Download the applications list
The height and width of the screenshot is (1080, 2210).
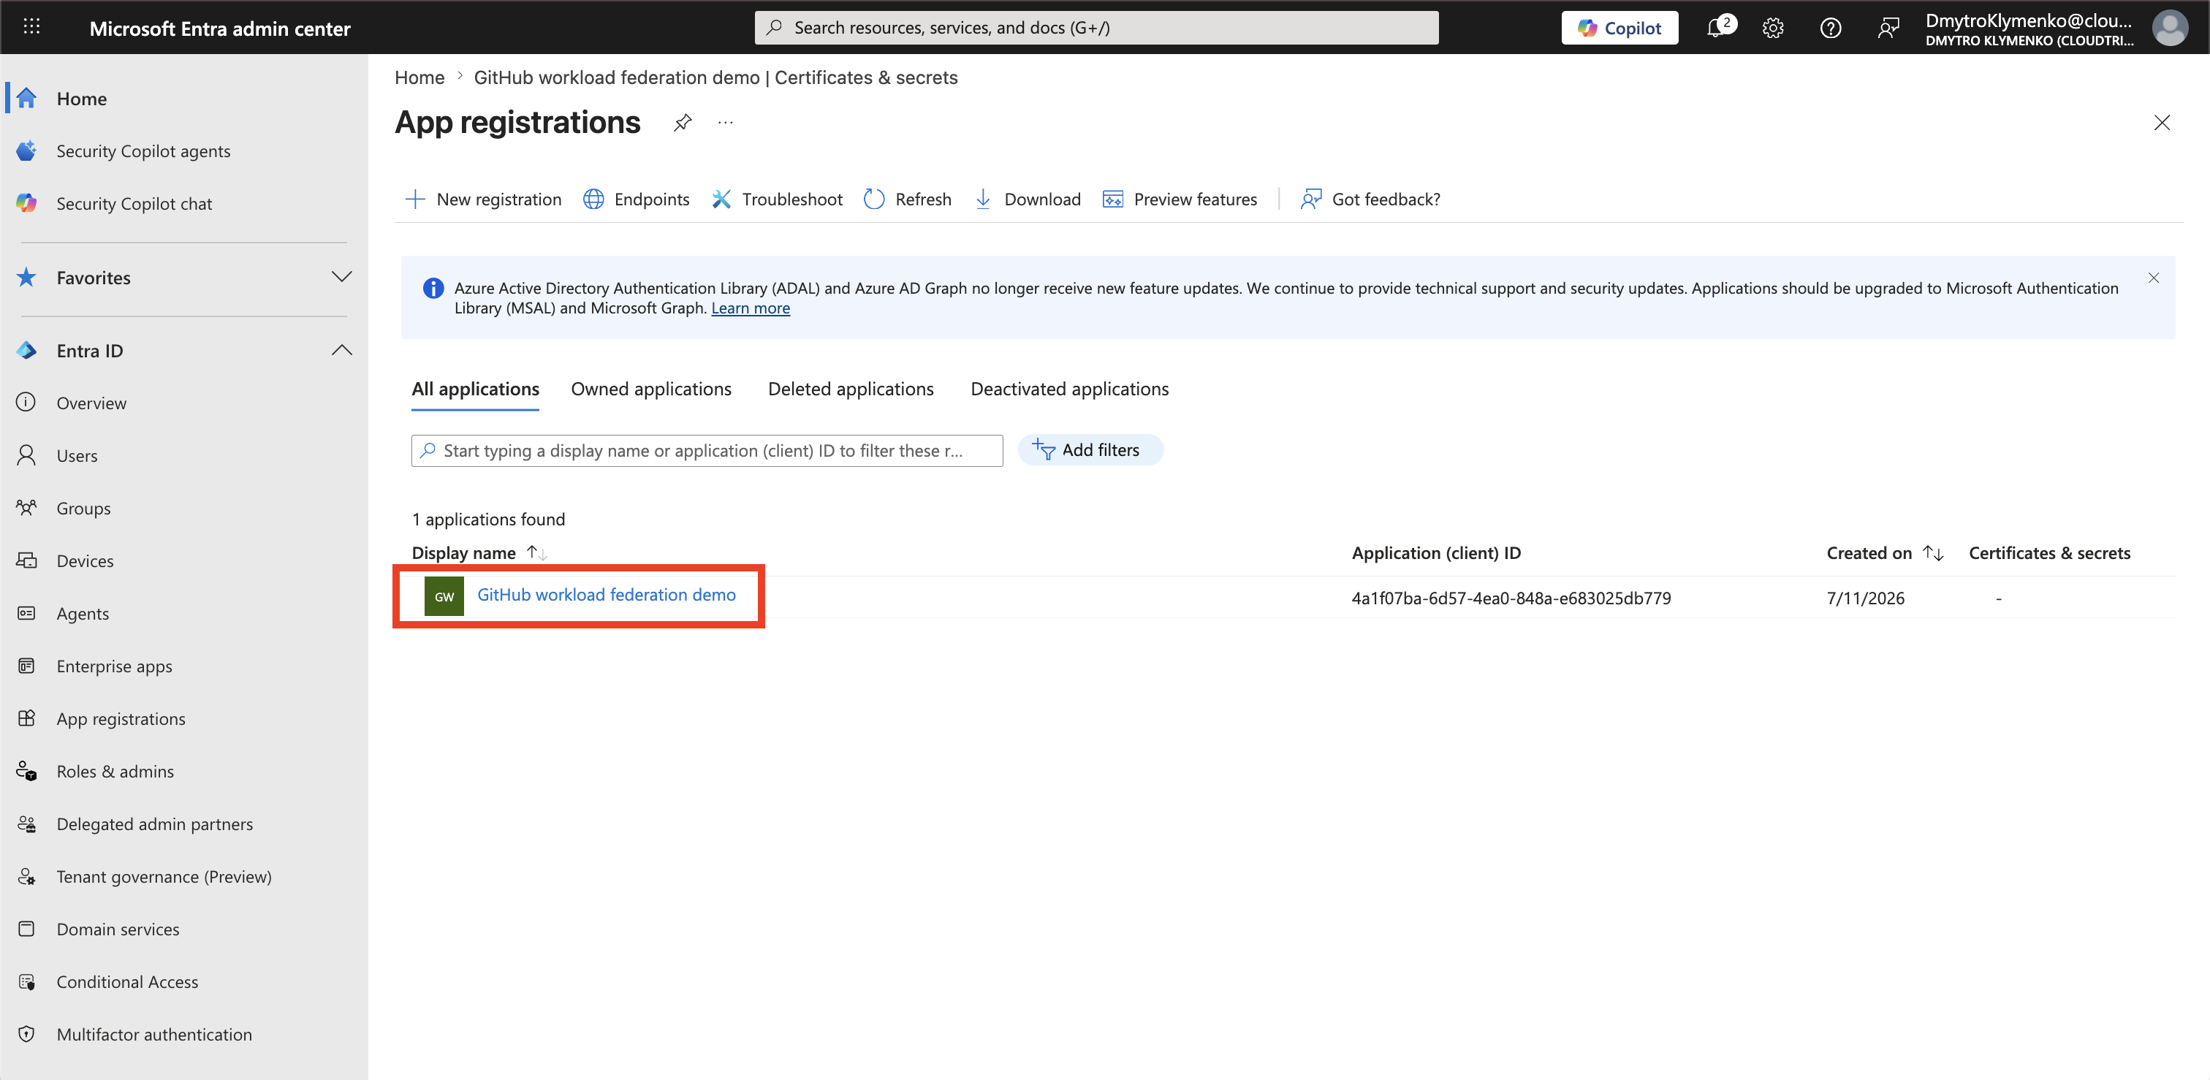(x=1028, y=199)
